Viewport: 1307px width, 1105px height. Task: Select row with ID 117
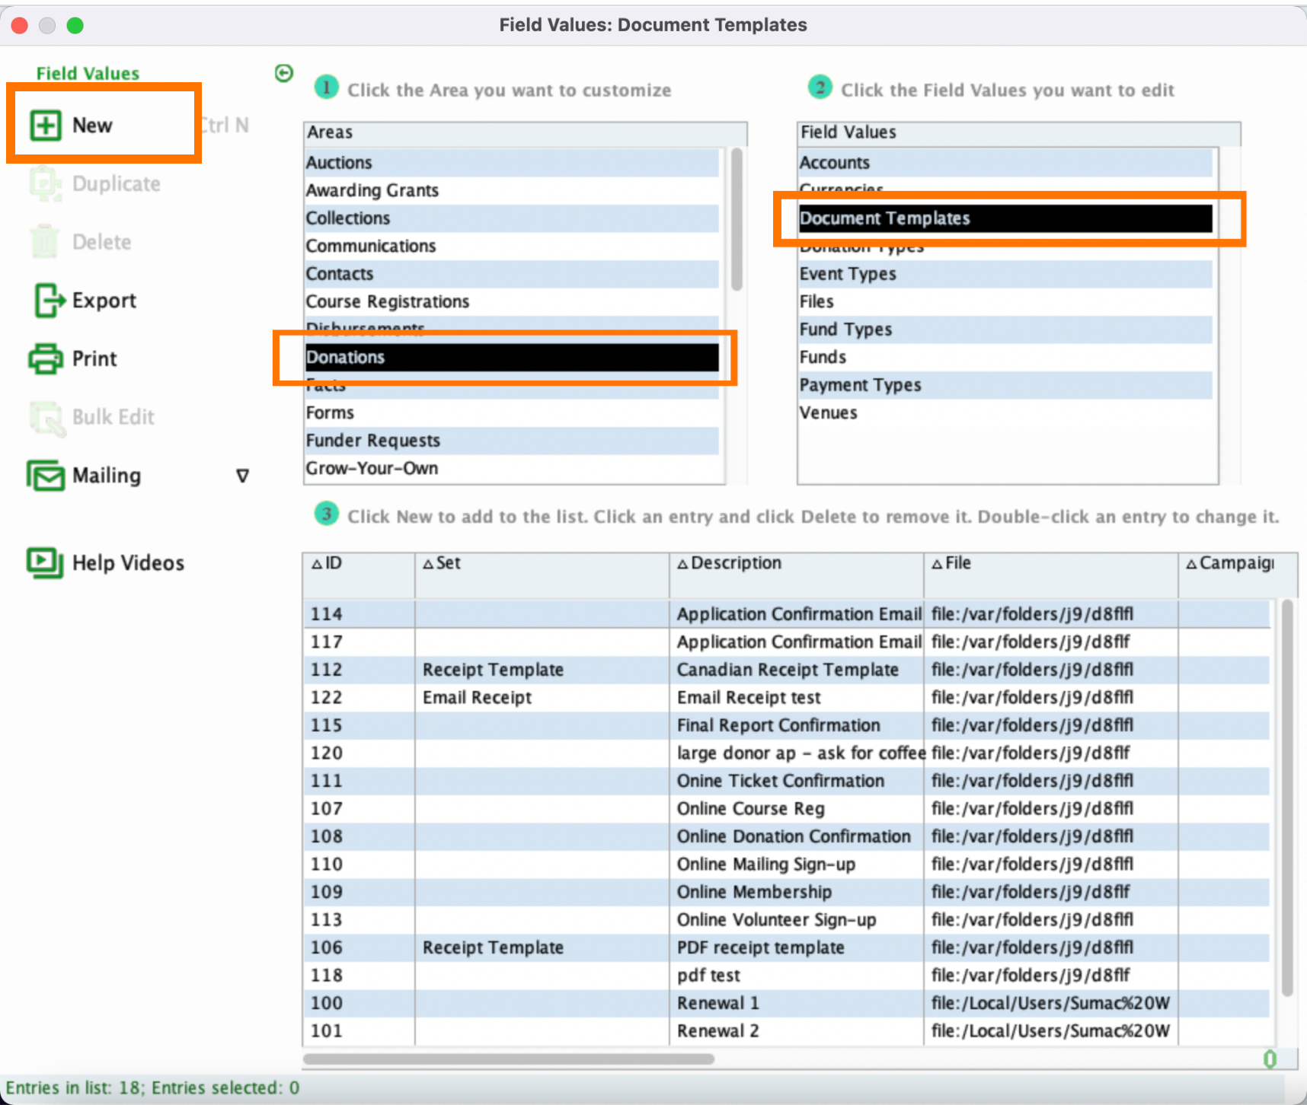[786, 642]
